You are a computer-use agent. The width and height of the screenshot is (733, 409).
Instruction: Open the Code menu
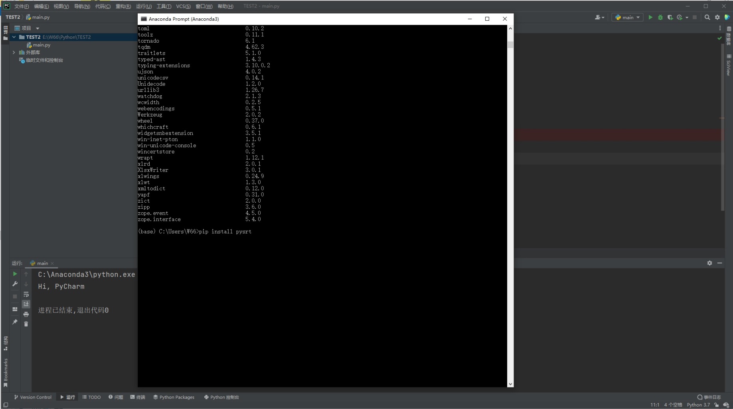(103, 6)
